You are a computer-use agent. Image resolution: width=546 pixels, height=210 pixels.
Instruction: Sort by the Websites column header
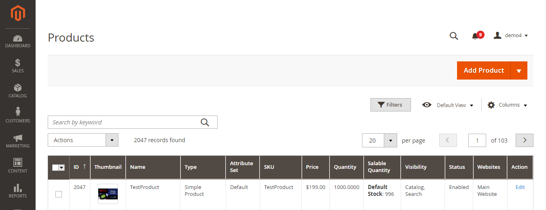point(490,167)
